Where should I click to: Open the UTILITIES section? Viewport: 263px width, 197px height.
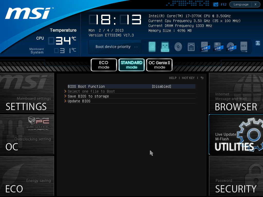236,134
